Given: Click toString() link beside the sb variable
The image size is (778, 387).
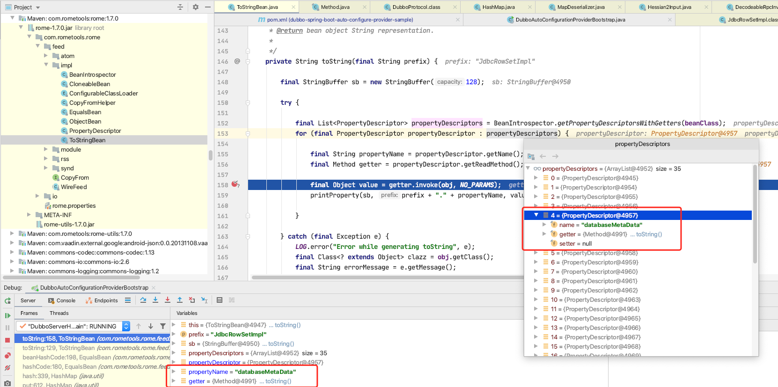Looking at the screenshot, I should 281,343.
